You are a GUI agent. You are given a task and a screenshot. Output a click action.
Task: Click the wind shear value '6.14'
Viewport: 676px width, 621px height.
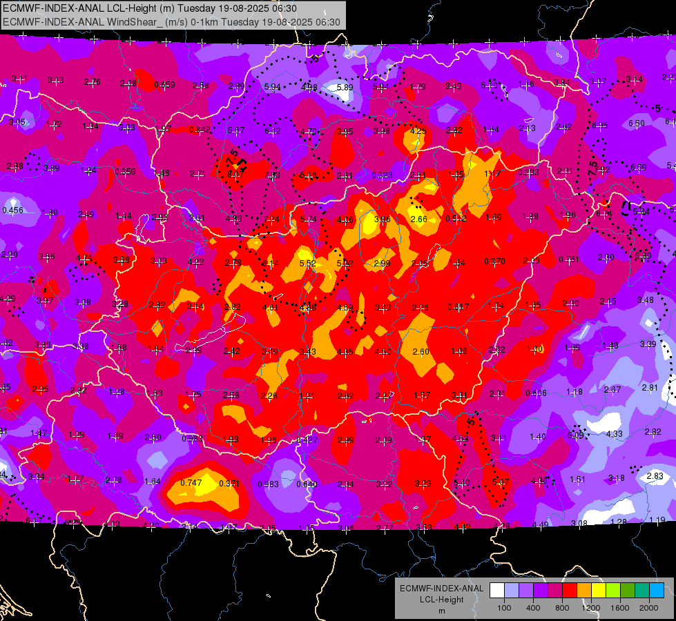270,263
